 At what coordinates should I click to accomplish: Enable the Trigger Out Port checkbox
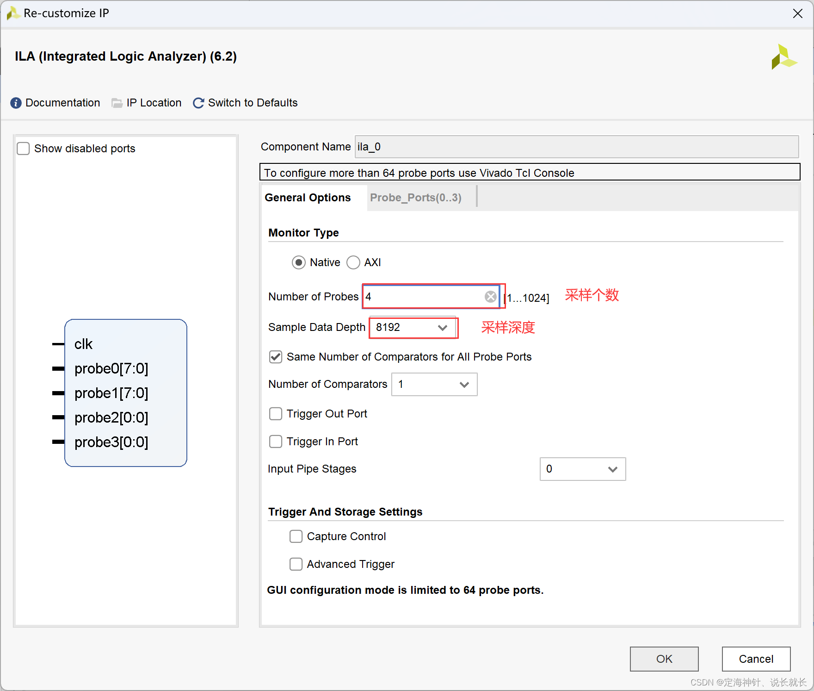tap(276, 414)
